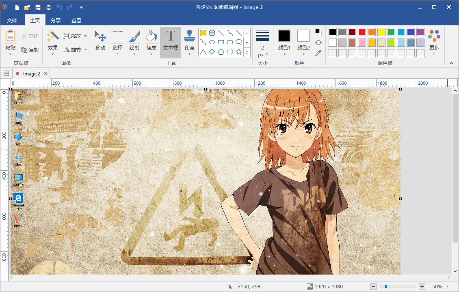Click the 粘贴 clipboard paste icon
This screenshot has height=292, width=459.
click(10, 36)
